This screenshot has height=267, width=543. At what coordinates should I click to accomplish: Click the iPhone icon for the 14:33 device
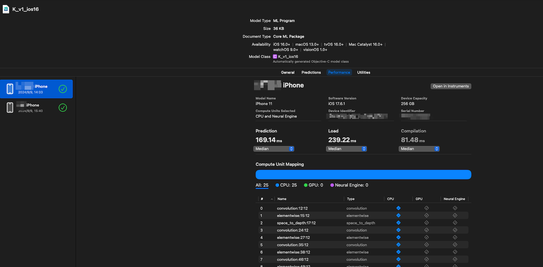(10, 89)
